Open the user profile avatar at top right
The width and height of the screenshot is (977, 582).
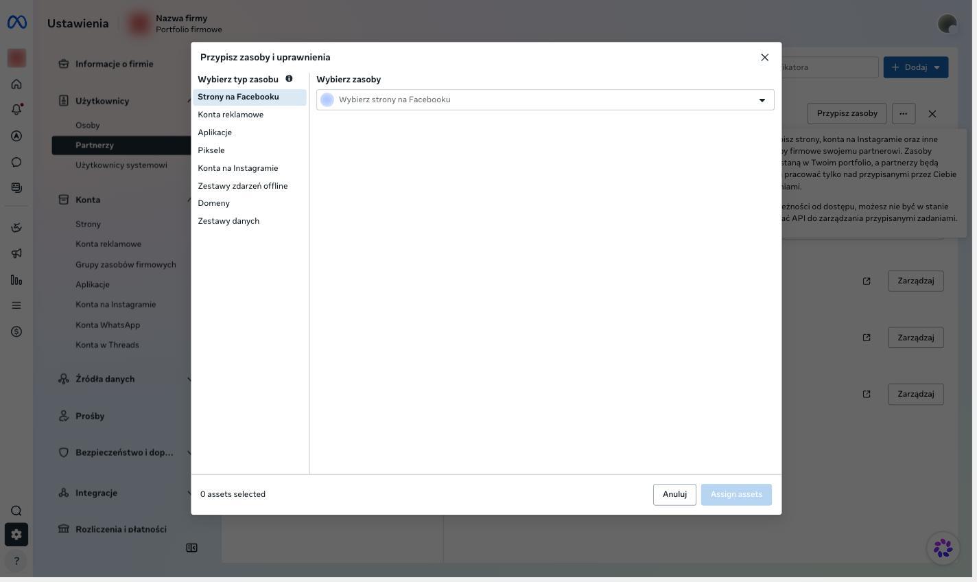click(x=947, y=24)
